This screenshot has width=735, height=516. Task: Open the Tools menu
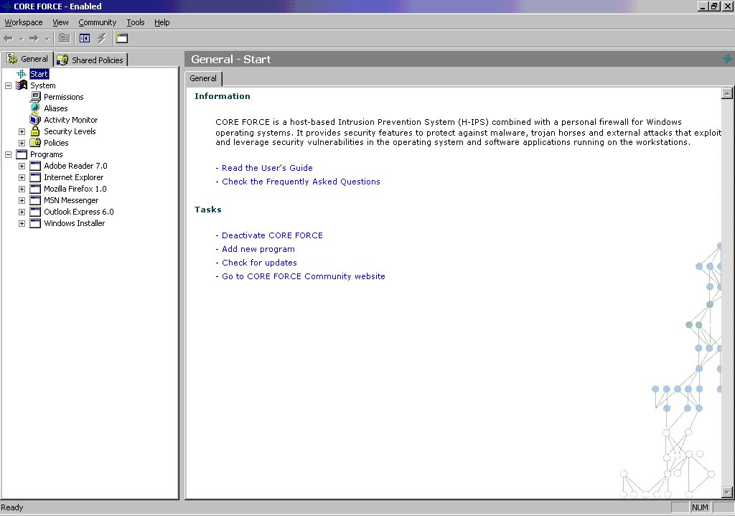(x=136, y=22)
